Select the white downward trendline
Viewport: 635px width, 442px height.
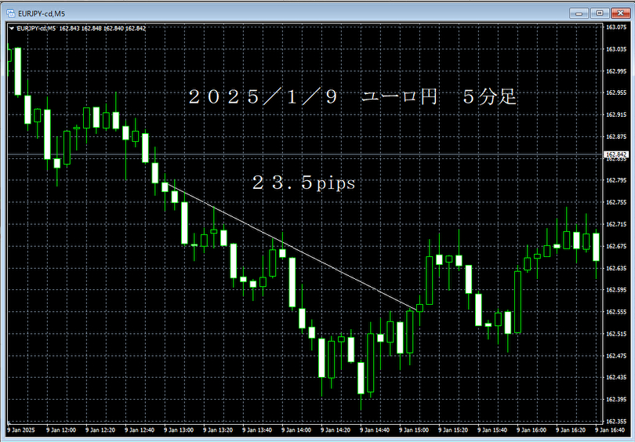(292, 247)
